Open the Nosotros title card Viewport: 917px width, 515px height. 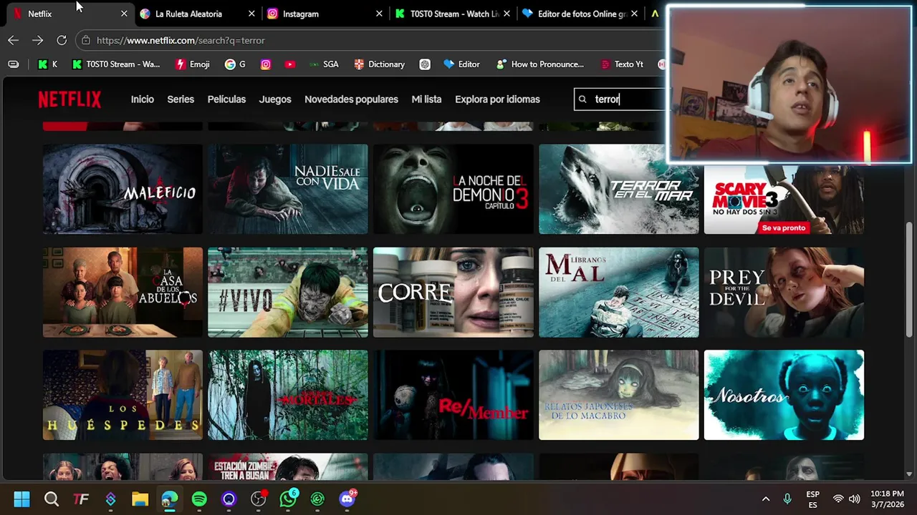tap(784, 395)
